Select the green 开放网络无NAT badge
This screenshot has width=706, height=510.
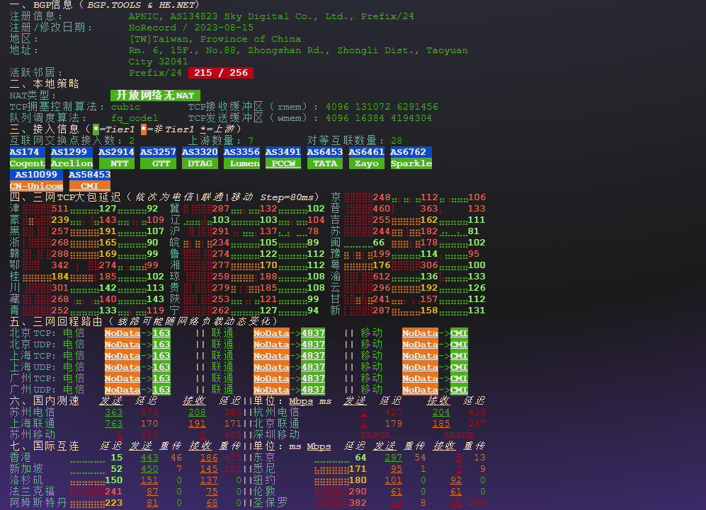[155, 95]
